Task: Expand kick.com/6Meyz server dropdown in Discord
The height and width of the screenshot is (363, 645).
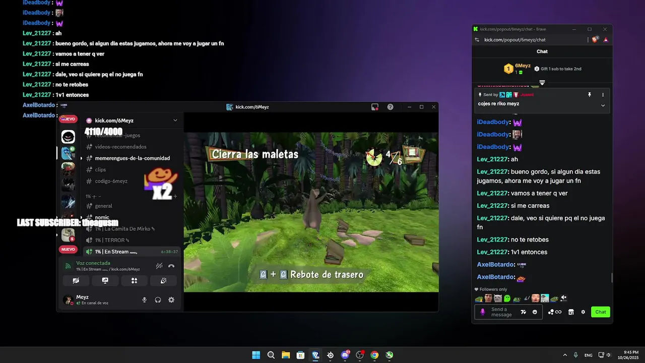Action: (x=175, y=120)
